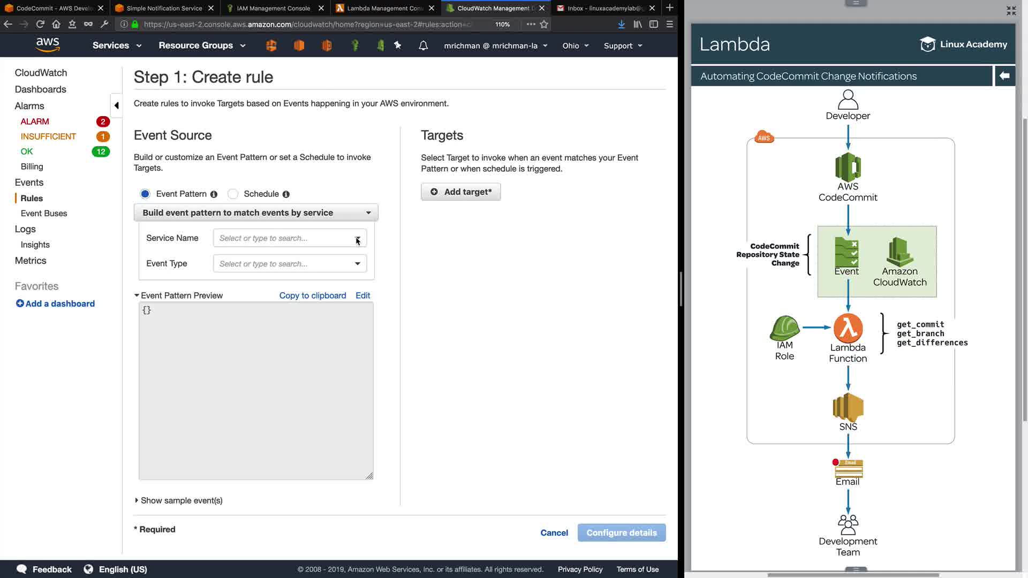Open the Event Type dropdown
1028x578 pixels.
tap(290, 264)
